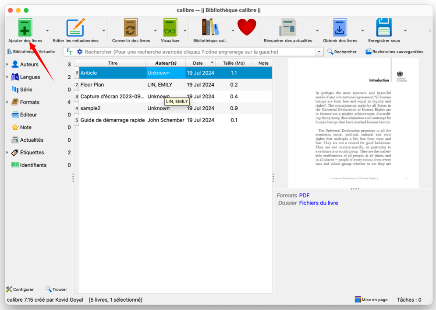This screenshot has width=436, height=310.
Task: Open dropdown arrow beside Visualiser
Action: click(x=185, y=31)
